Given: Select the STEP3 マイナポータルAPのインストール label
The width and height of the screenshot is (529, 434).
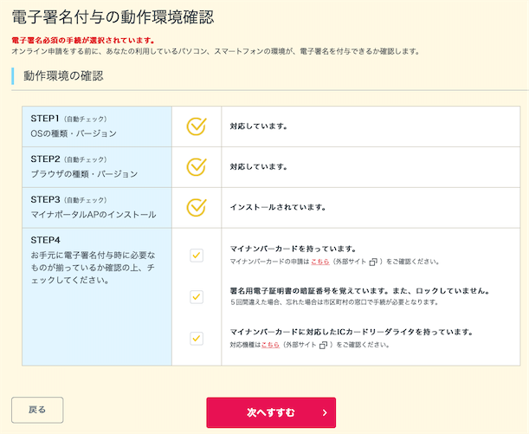Looking at the screenshot, I should click(x=93, y=215).
